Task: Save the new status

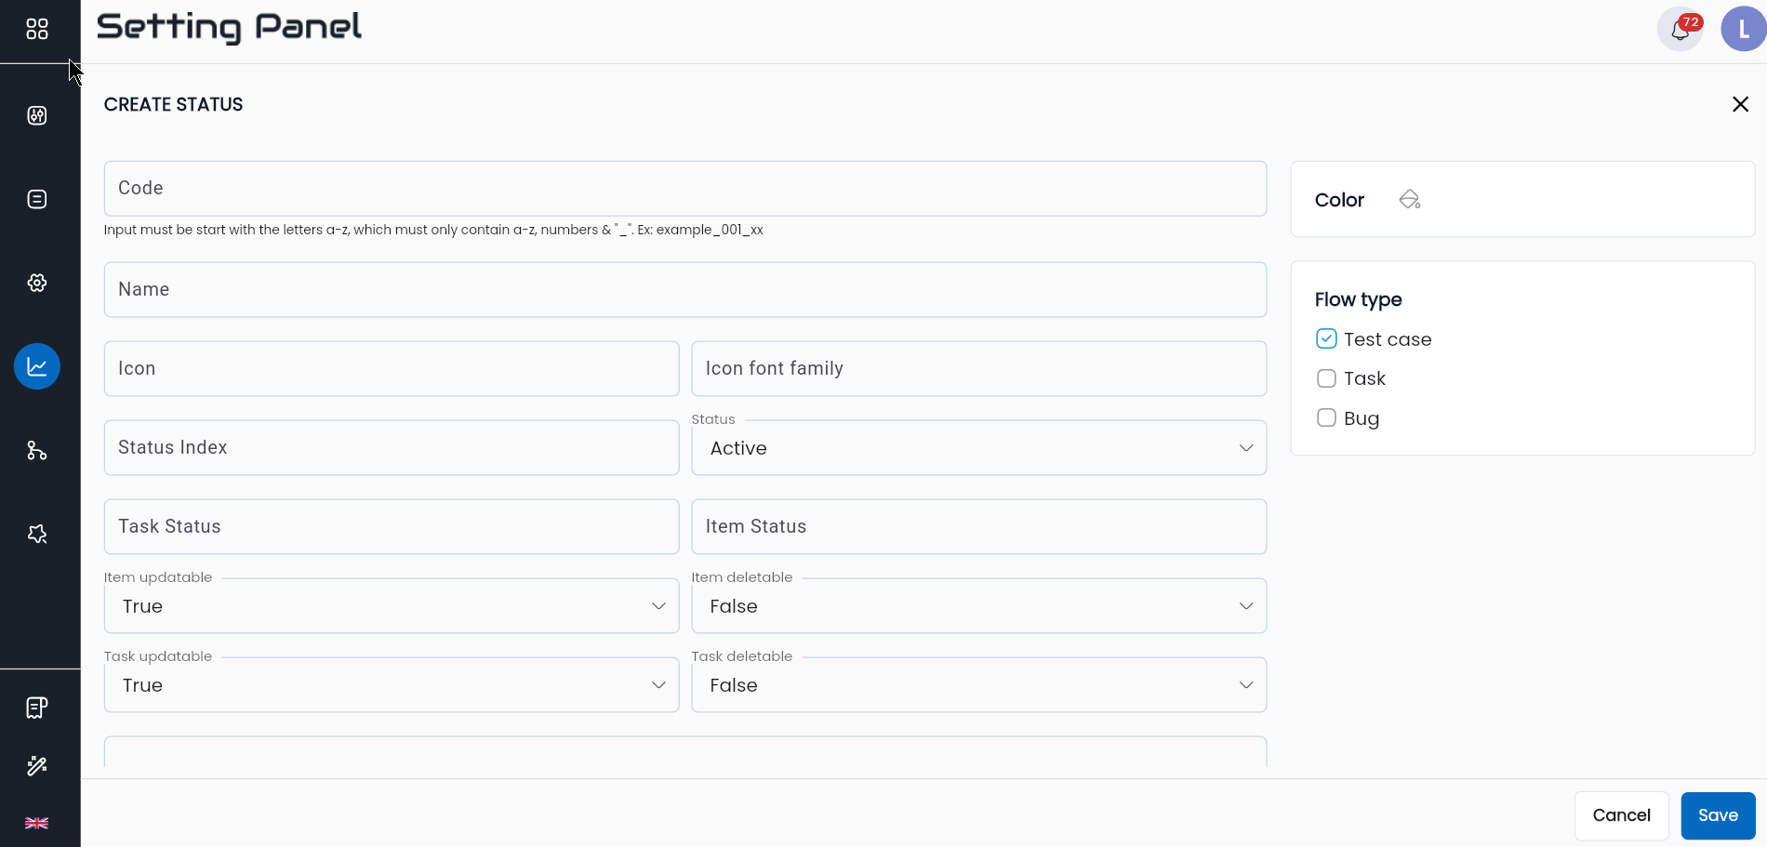Action: click(x=1718, y=815)
